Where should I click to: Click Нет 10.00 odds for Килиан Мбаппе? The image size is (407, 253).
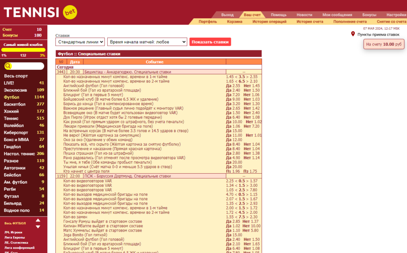(x=251, y=226)
